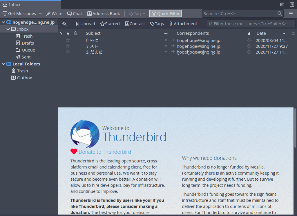Sort messages by Subject column
The height and width of the screenshot is (216, 297).
tap(93, 34)
